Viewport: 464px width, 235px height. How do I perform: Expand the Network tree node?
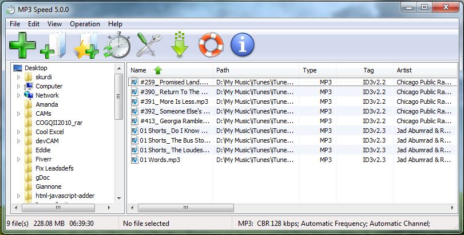19,95
